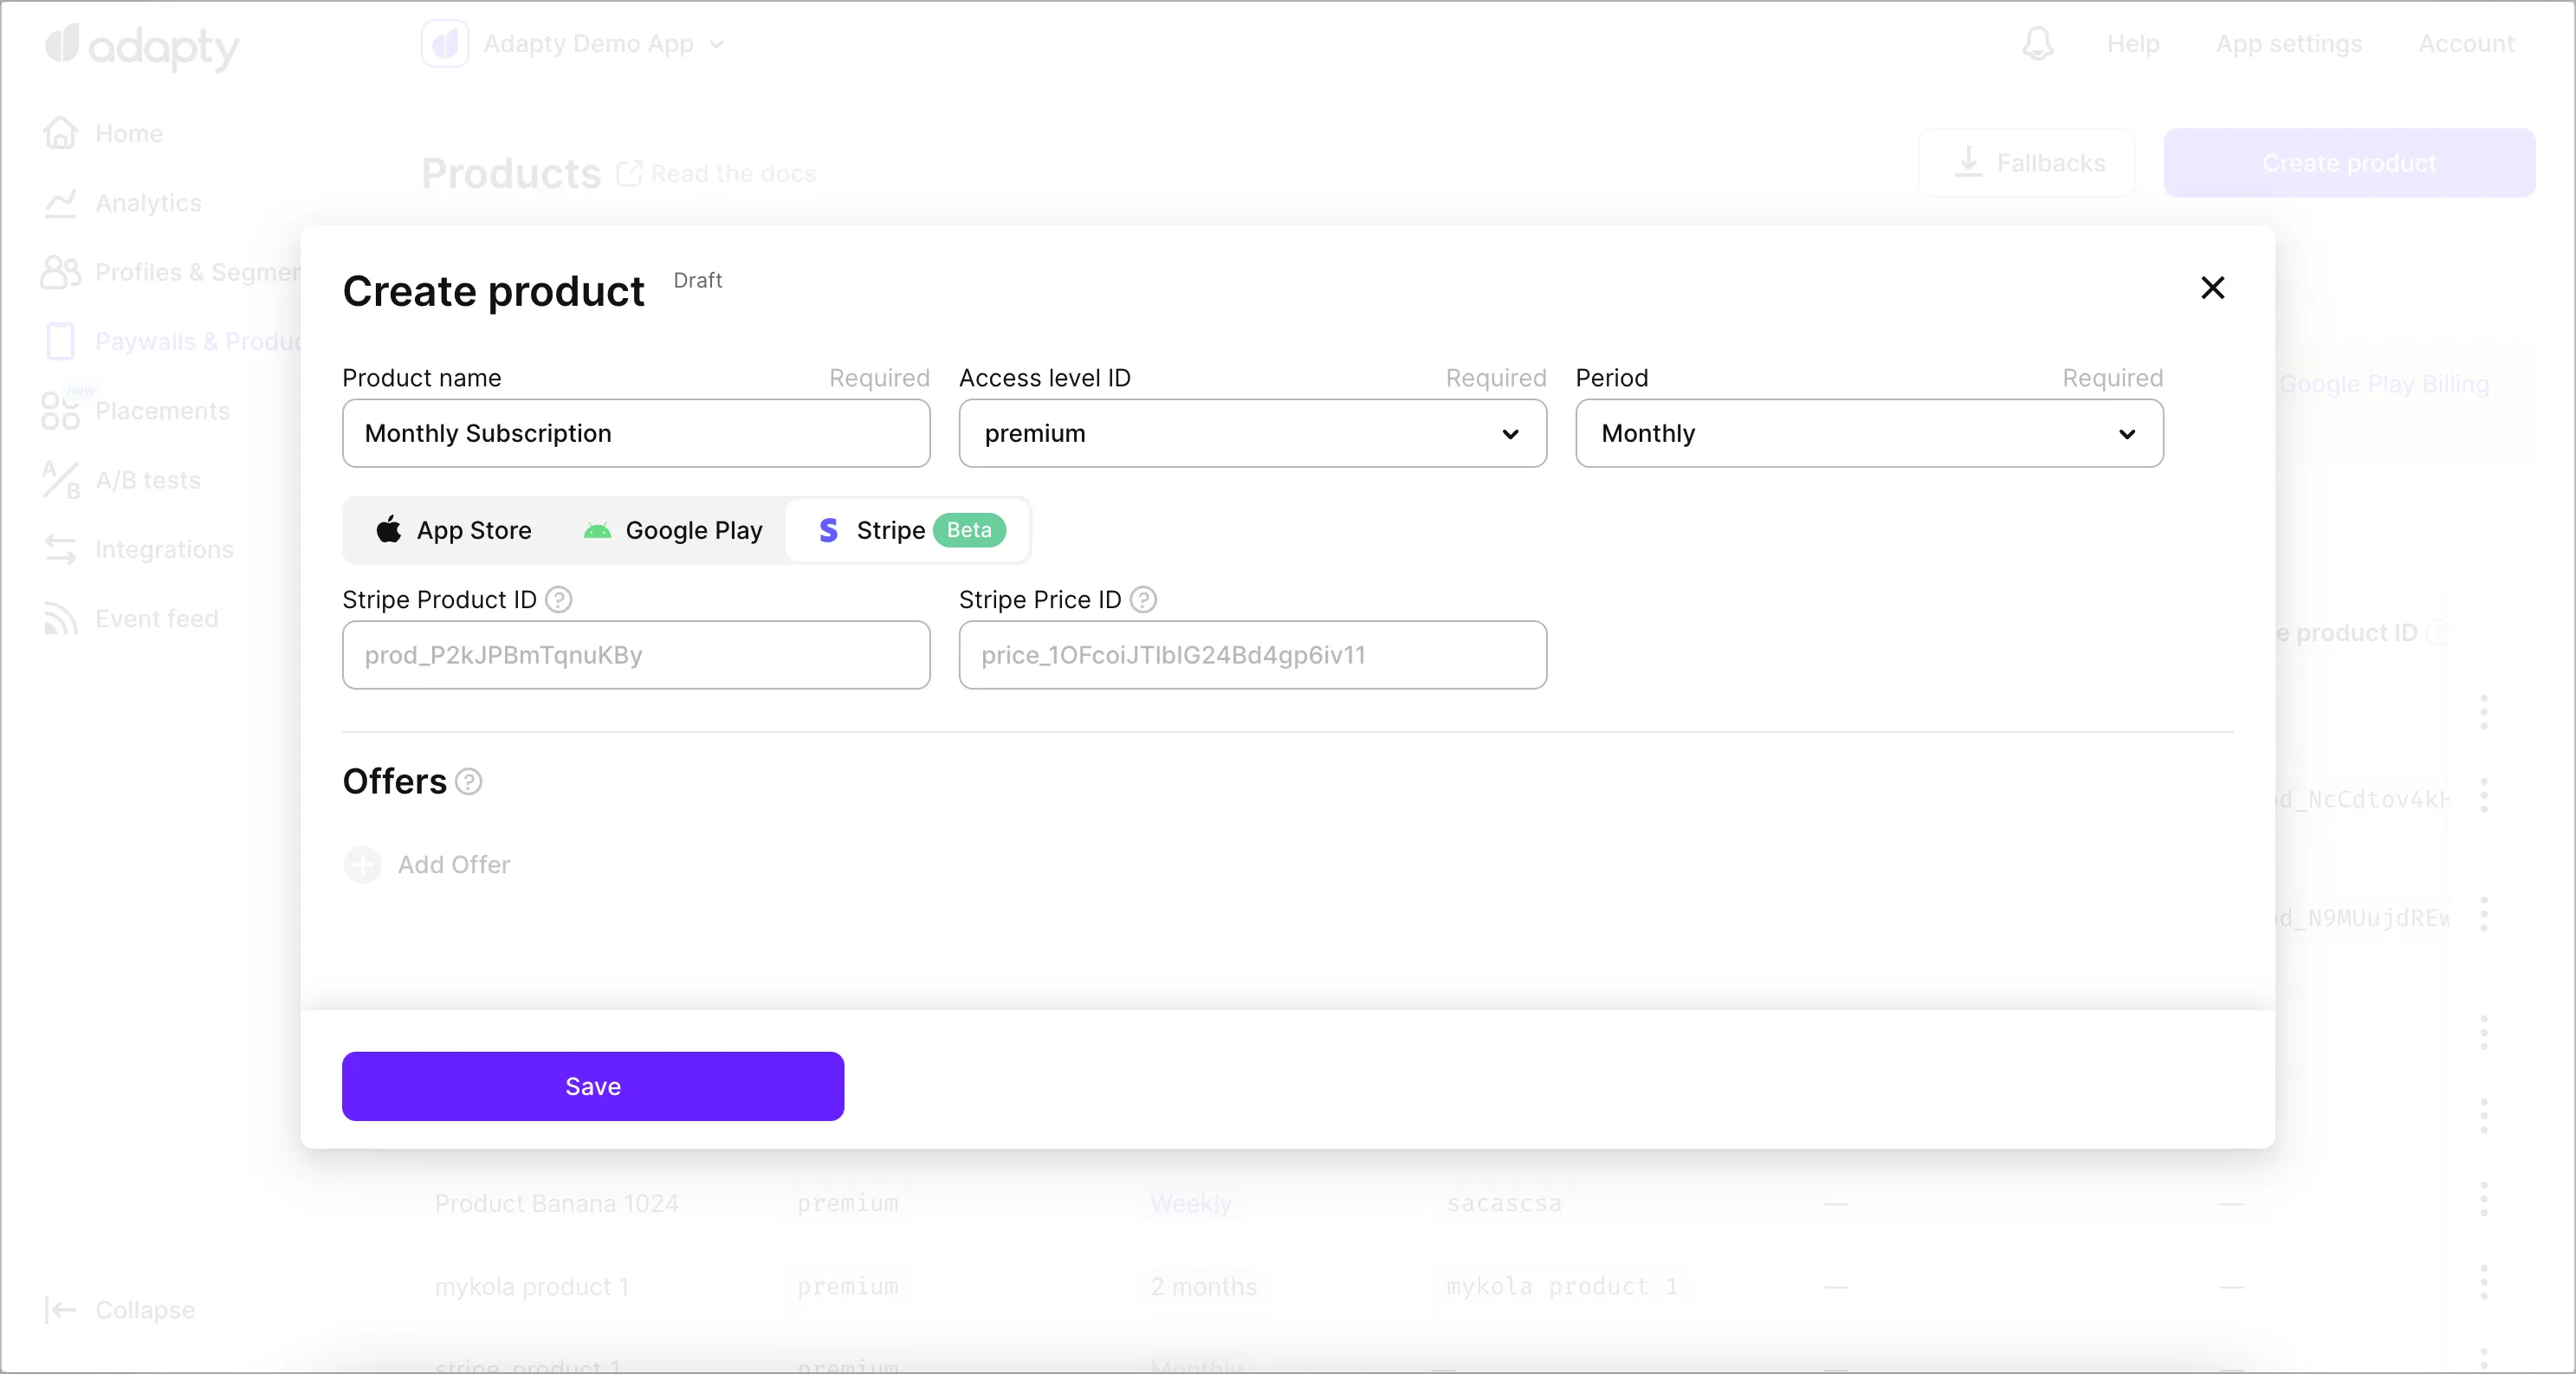This screenshot has height=1374, width=2576.
Task: Switch to the Google Play tab
Action: tap(673, 531)
